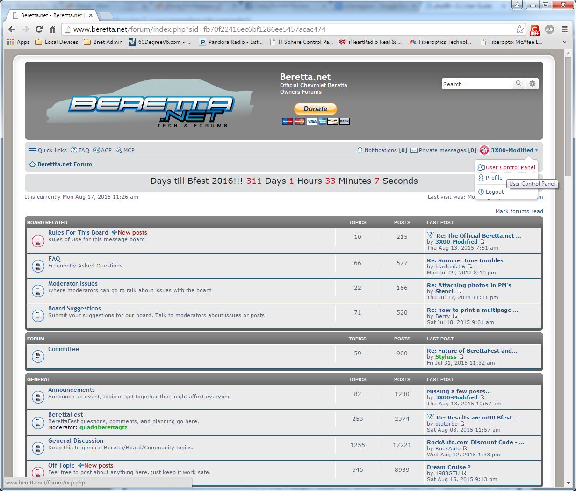Click the Rules For This Board unread icon

pyautogui.click(x=38, y=241)
